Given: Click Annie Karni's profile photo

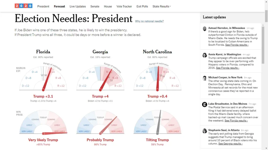Looking at the screenshot, I should 205,55.
